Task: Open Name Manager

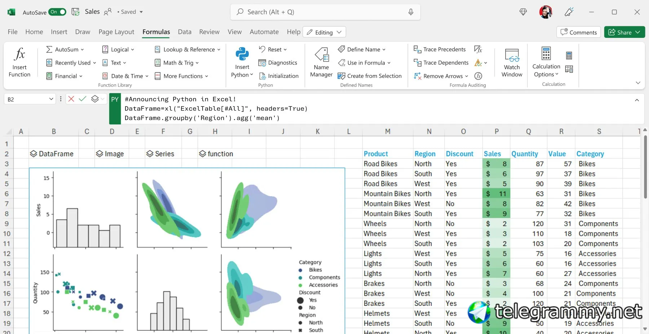Action: [x=321, y=63]
